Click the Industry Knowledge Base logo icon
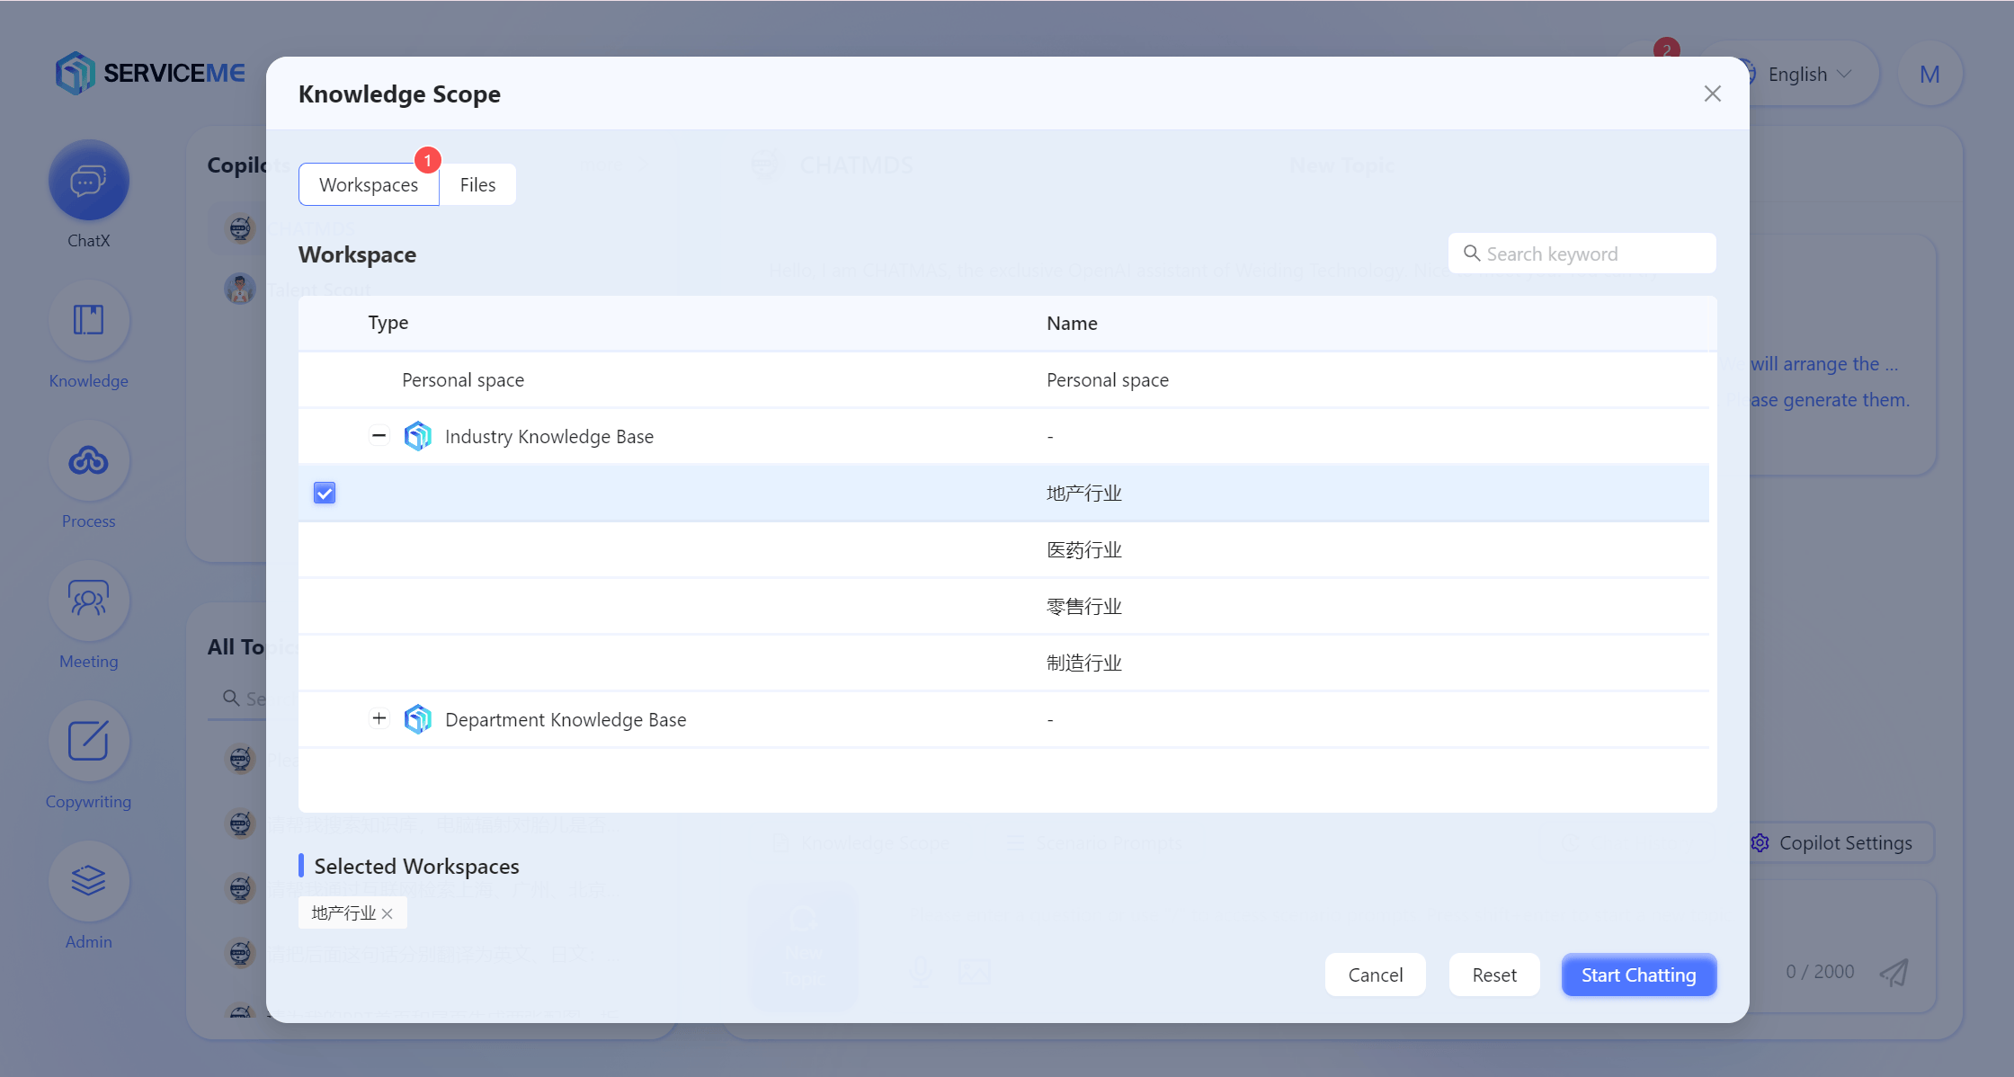This screenshot has width=2014, height=1077. click(417, 437)
